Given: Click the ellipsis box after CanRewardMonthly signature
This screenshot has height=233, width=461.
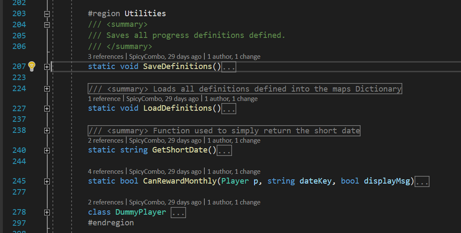Looking at the screenshot, I should click(422, 181).
